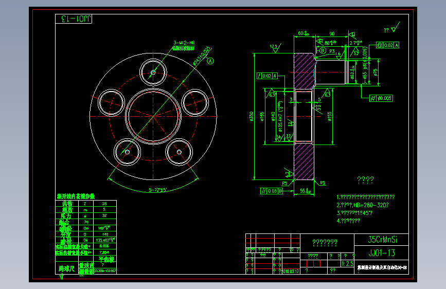
Task: Select the 30° pressure angle cell
Action: point(104,216)
